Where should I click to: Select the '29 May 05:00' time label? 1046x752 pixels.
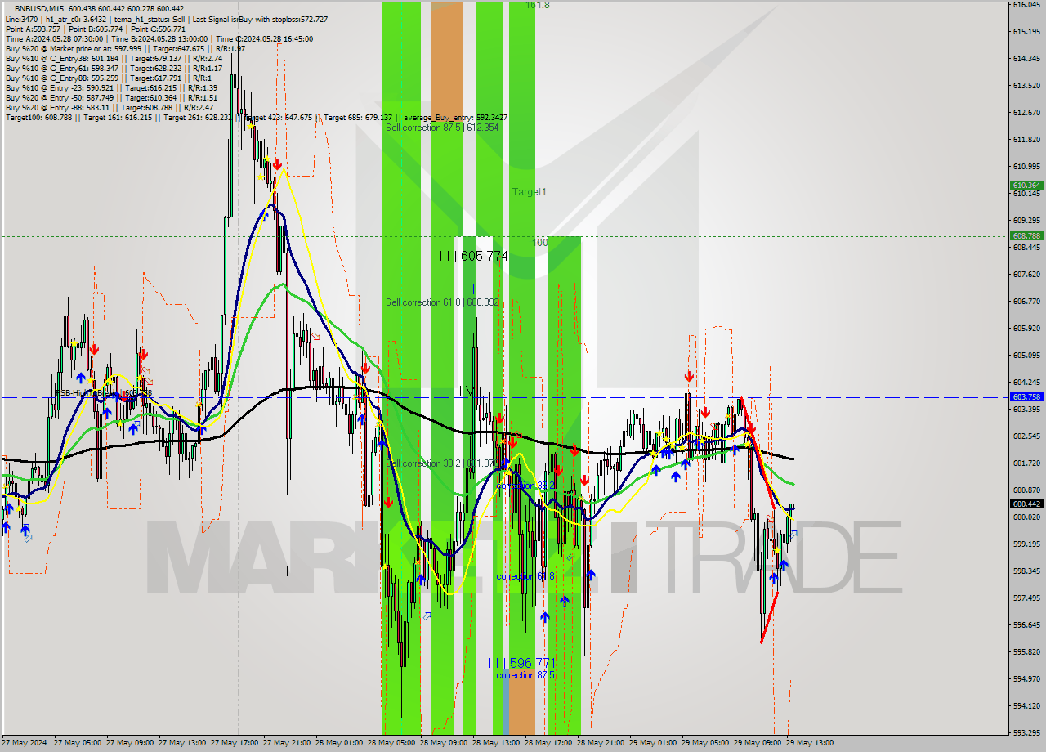[x=705, y=743]
